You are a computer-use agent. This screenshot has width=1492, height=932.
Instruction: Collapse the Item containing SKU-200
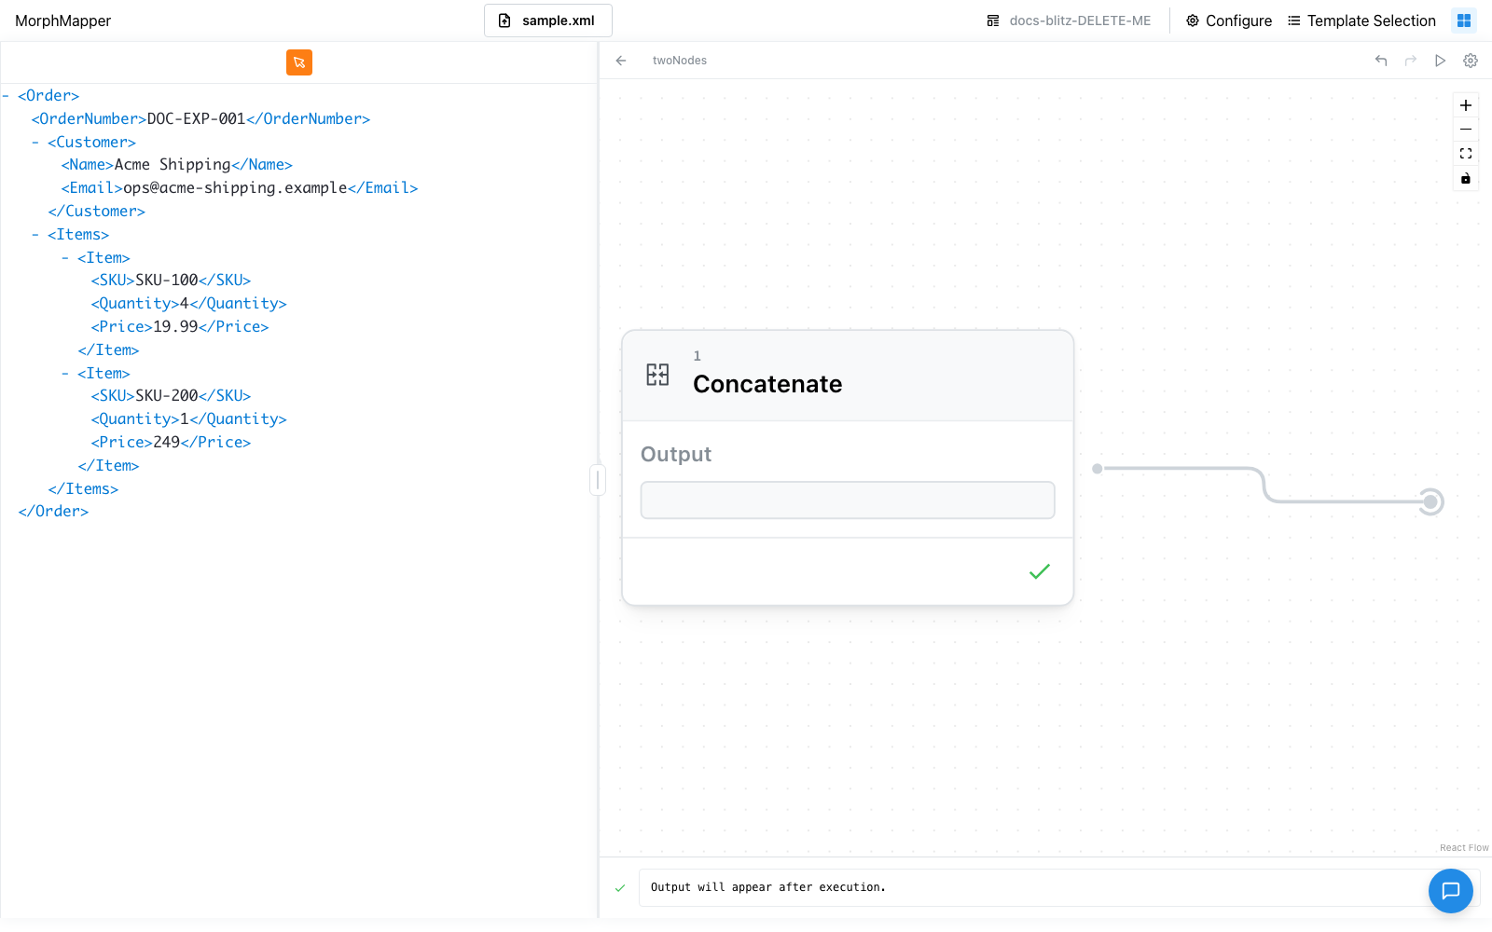tap(65, 374)
